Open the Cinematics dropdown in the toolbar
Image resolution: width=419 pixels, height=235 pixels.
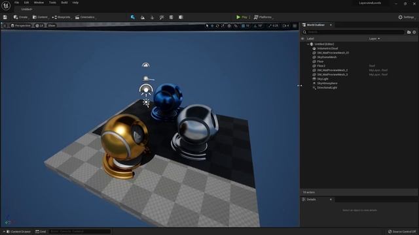coord(85,17)
